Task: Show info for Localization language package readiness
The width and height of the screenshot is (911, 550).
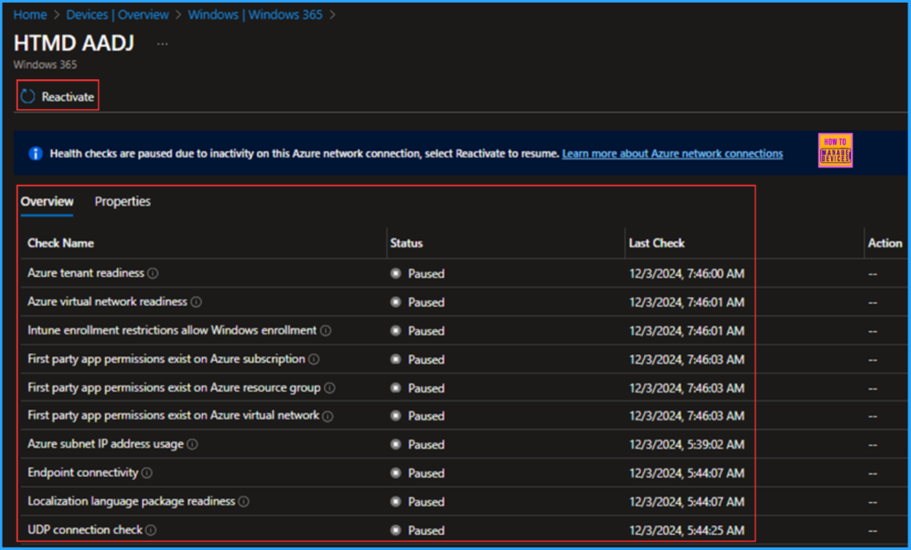Action: tap(244, 501)
